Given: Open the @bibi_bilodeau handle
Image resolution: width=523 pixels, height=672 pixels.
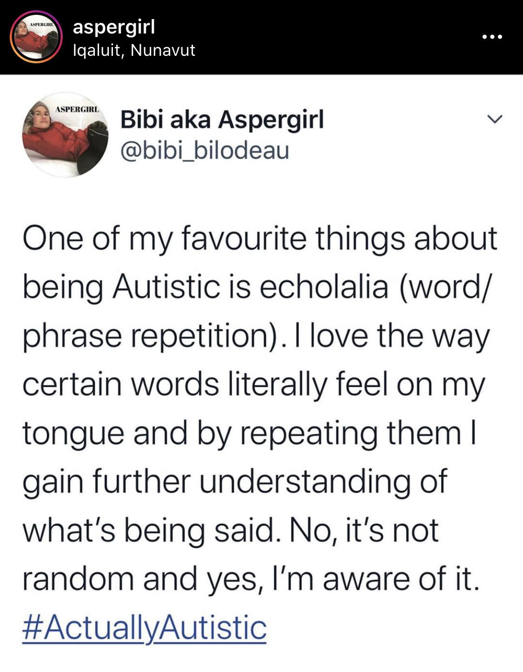Looking at the screenshot, I should (205, 150).
